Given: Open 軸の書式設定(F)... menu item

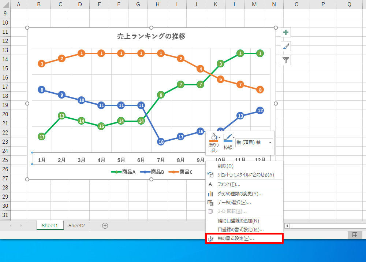Looking at the screenshot, I should click(x=244, y=239).
